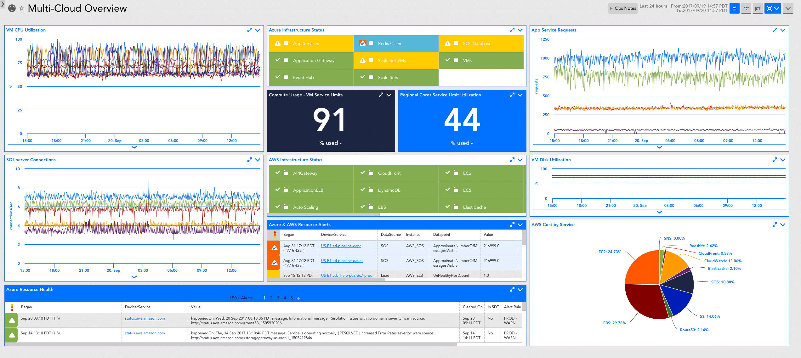
Task: Click the Began column header in Azure Resource Health
Action: pyautogui.click(x=26, y=307)
